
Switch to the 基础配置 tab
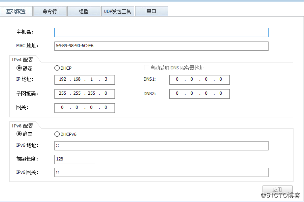click(16, 11)
